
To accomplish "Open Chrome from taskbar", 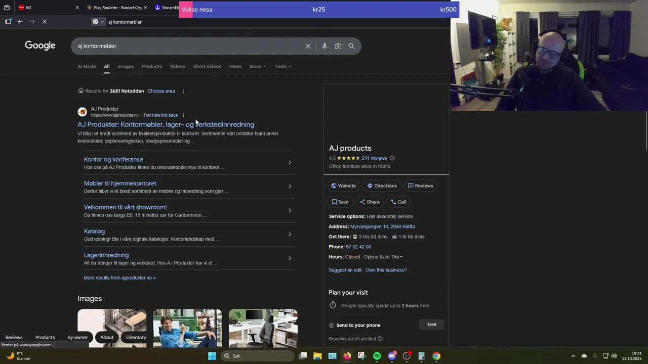I will coord(436,356).
